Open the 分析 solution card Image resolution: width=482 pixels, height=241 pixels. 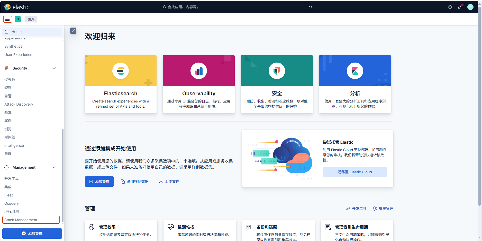[x=355, y=84]
